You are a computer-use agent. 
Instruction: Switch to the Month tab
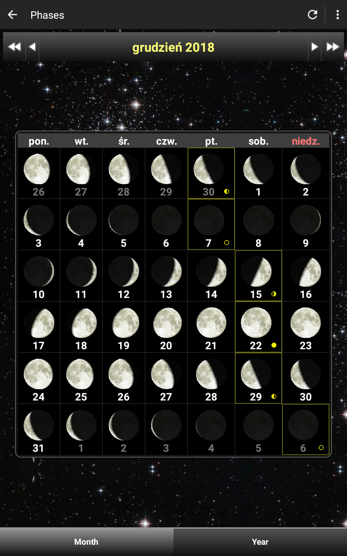coord(86,542)
